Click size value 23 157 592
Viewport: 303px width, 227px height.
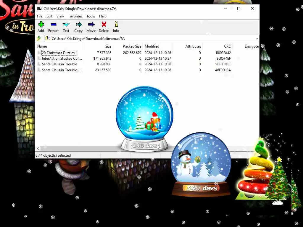tap(103, 70)
